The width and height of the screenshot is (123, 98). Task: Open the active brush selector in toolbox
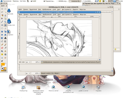pyautogui.click(x=2, y=68)
